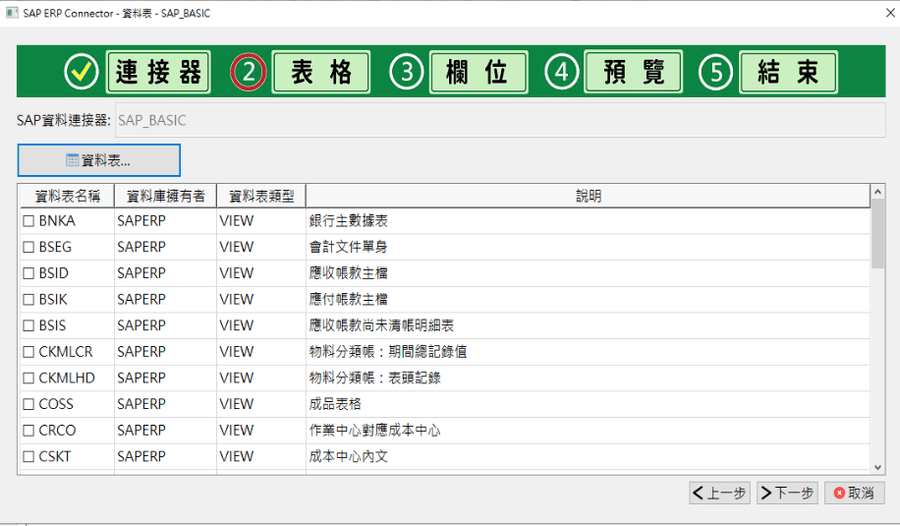Click SAPERP owner cell in COSS row
This screenshot has width=900, height=526.
[165, 404]
